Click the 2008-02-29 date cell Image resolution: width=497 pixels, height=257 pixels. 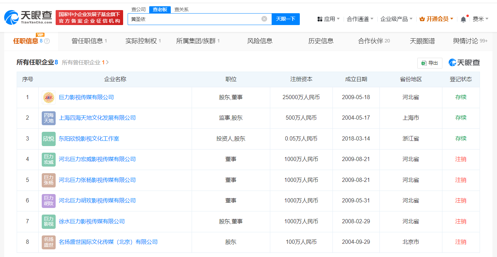point(356,222)
